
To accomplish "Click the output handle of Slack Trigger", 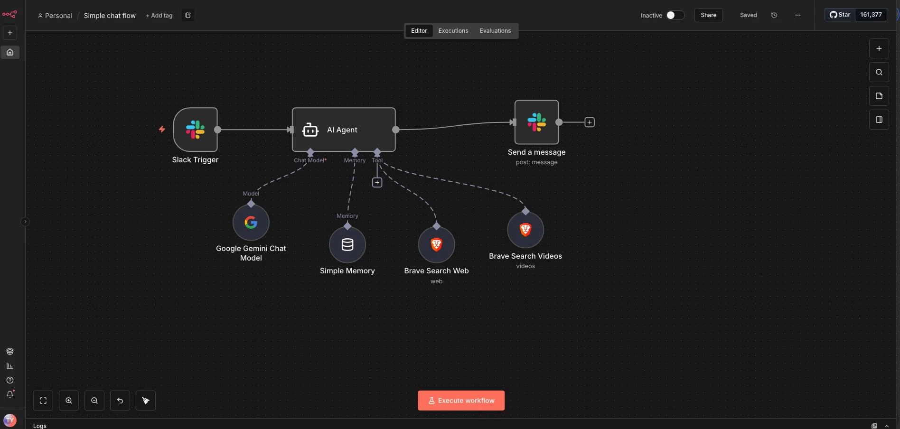I will click(x=218, y=130).
